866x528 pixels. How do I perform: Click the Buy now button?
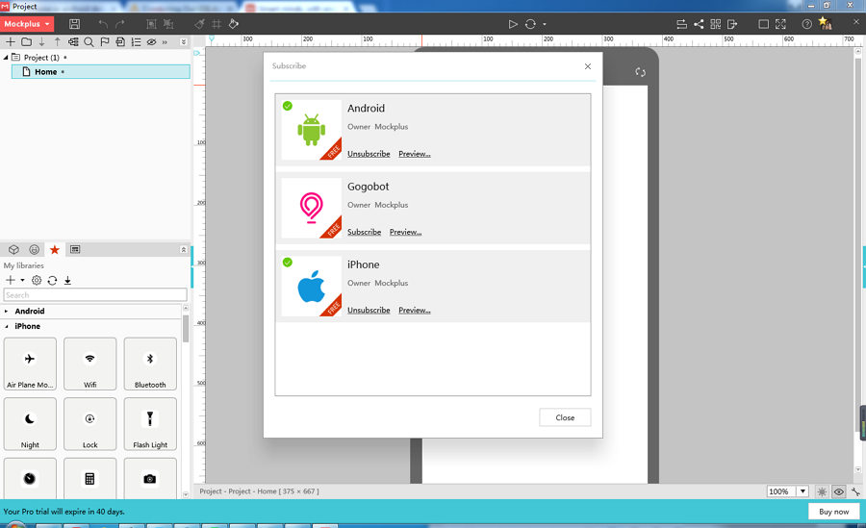[x=833, y=512]
